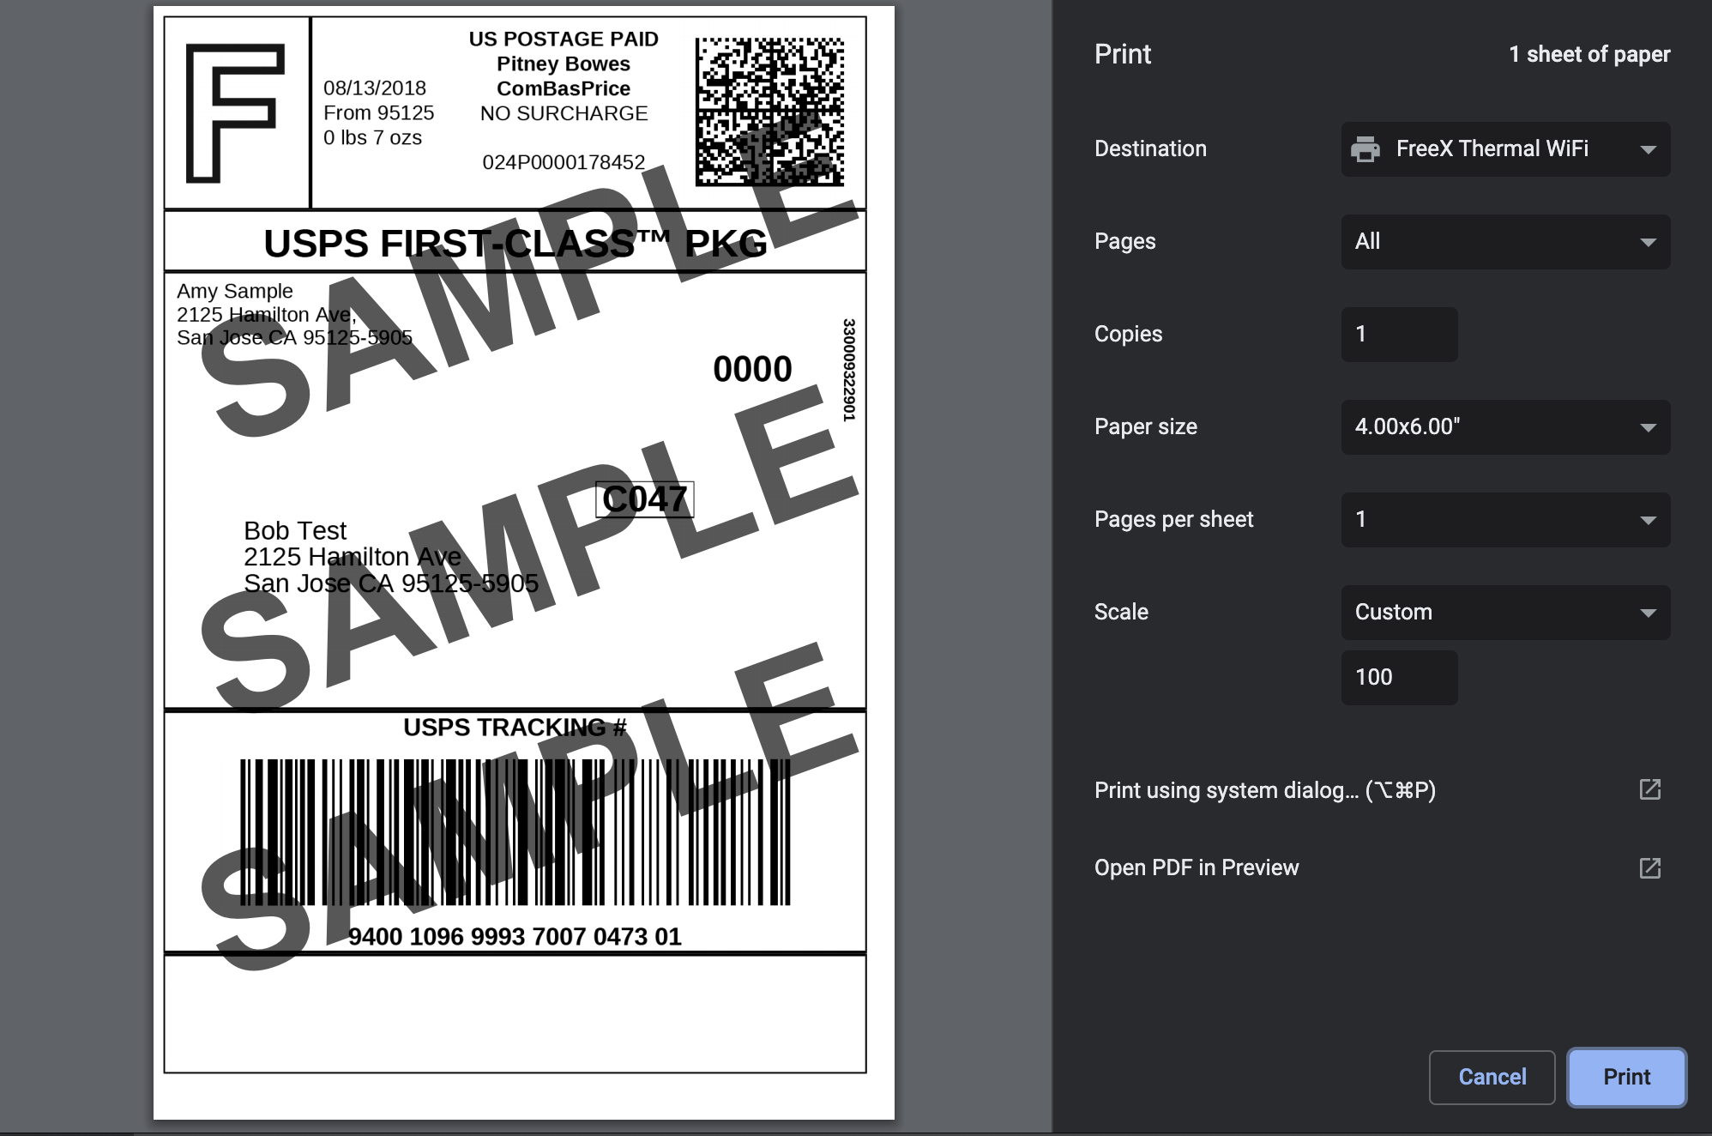Click the 'Pages per sheet' label

pos(1174,520)
